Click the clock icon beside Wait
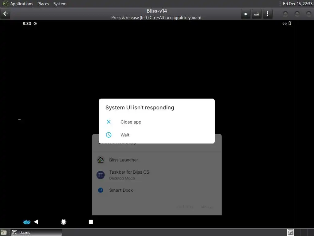The height and width of the screenshot is (236, 314). tap(109, 135)
